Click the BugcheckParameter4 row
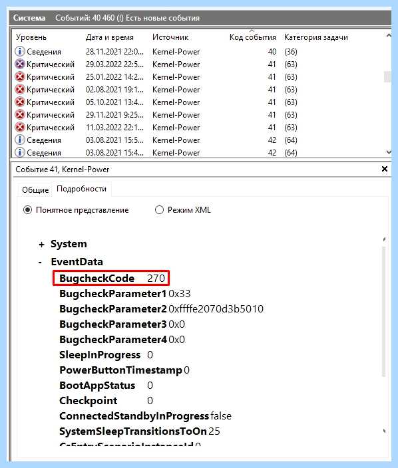Viewport: 398px width, 468px height. coord(122,340)
